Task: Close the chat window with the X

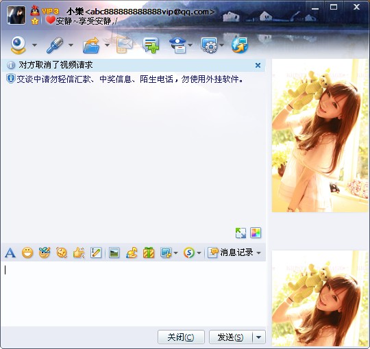Action: 356,7
